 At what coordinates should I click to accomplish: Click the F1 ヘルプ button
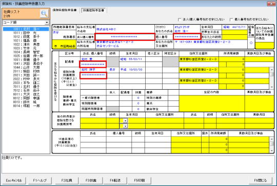(x=39, y=180)
